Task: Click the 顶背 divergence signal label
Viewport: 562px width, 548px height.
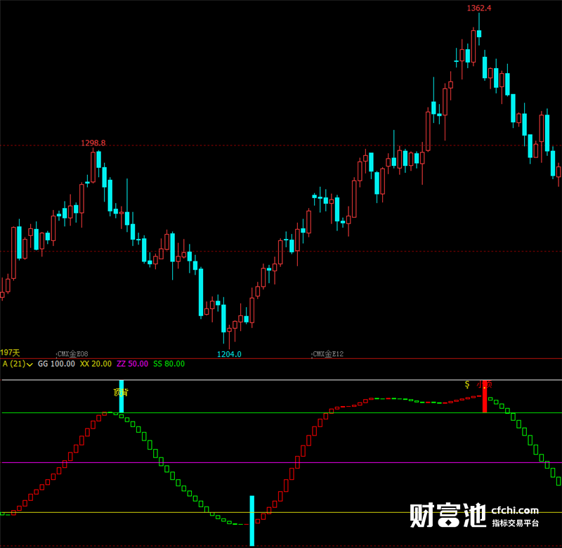Action: [121, 393]
